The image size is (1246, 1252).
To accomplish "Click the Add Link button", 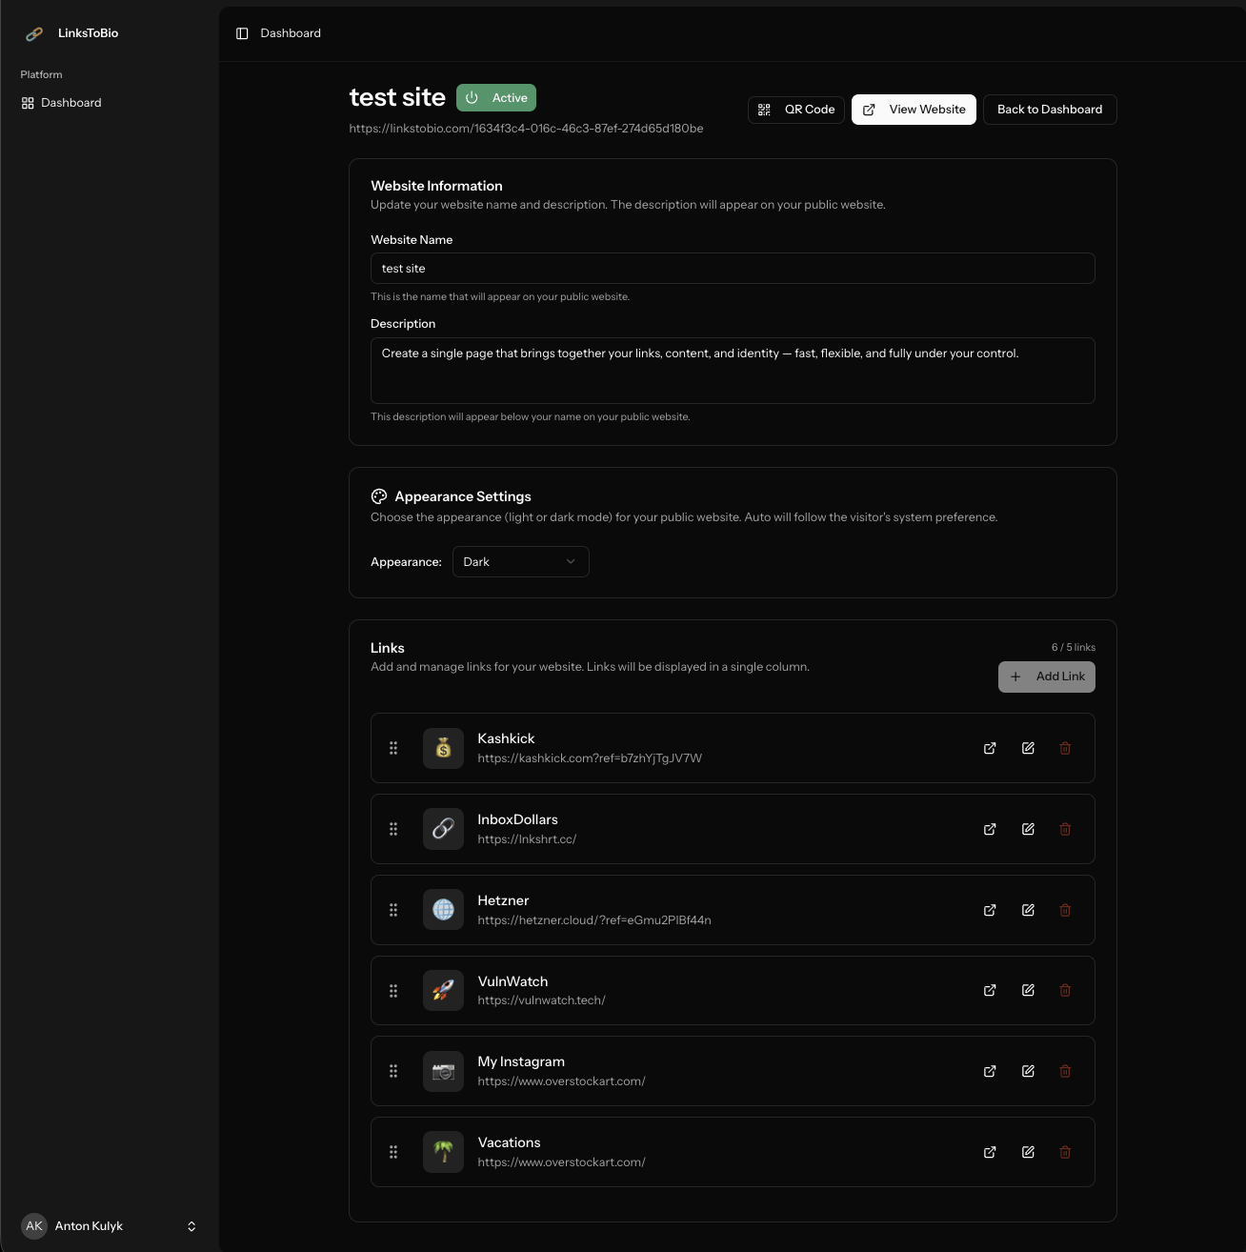I will pyautogui.click(x=1046, y=676).
